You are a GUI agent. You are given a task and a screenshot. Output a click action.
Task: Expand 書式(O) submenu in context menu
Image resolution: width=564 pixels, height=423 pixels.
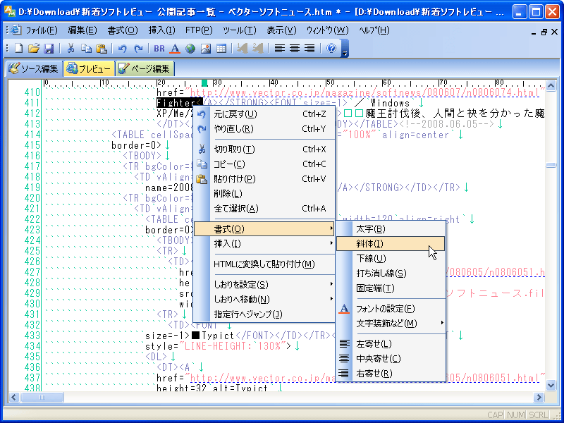(x=264, y=228)
